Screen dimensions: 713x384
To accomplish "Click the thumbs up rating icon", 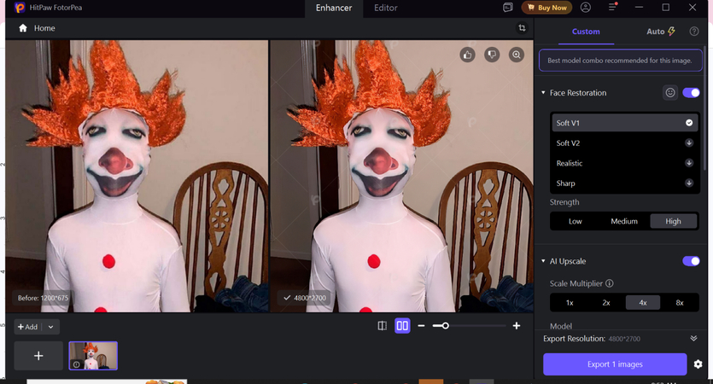I will [467, 55].
